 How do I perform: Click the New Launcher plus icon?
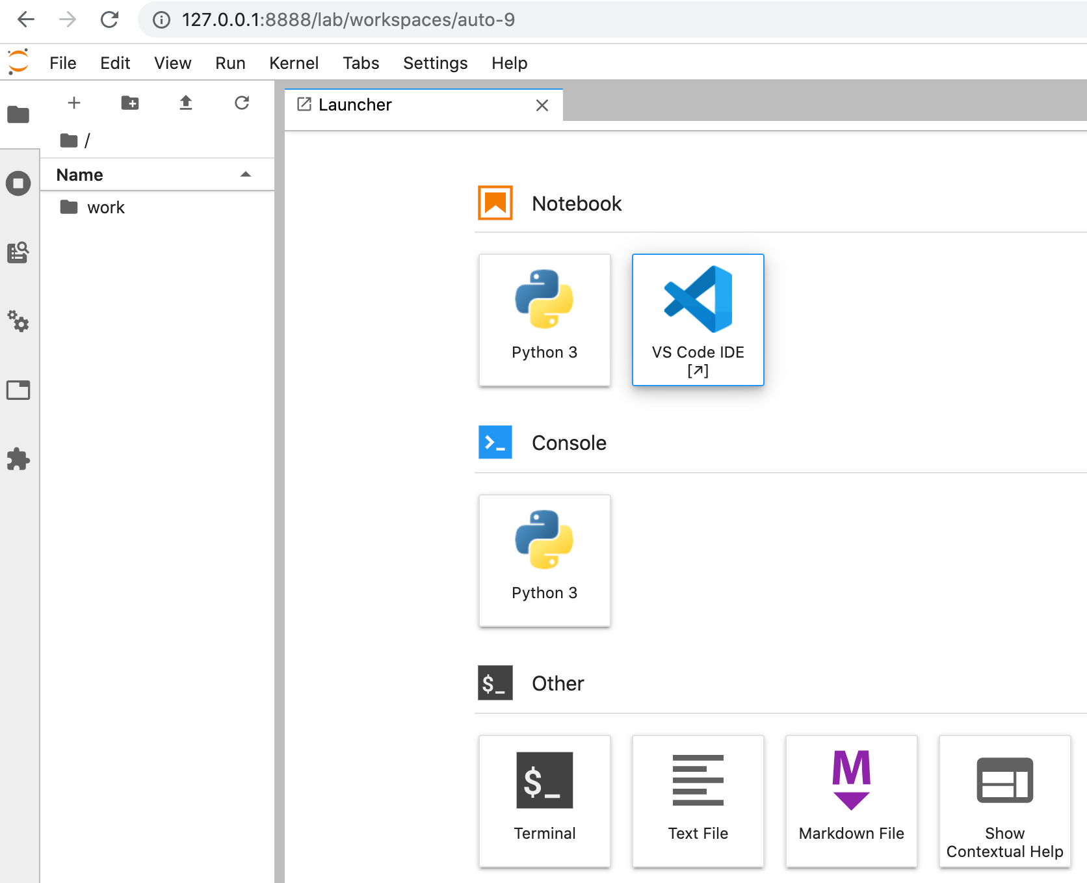(74, 103)
